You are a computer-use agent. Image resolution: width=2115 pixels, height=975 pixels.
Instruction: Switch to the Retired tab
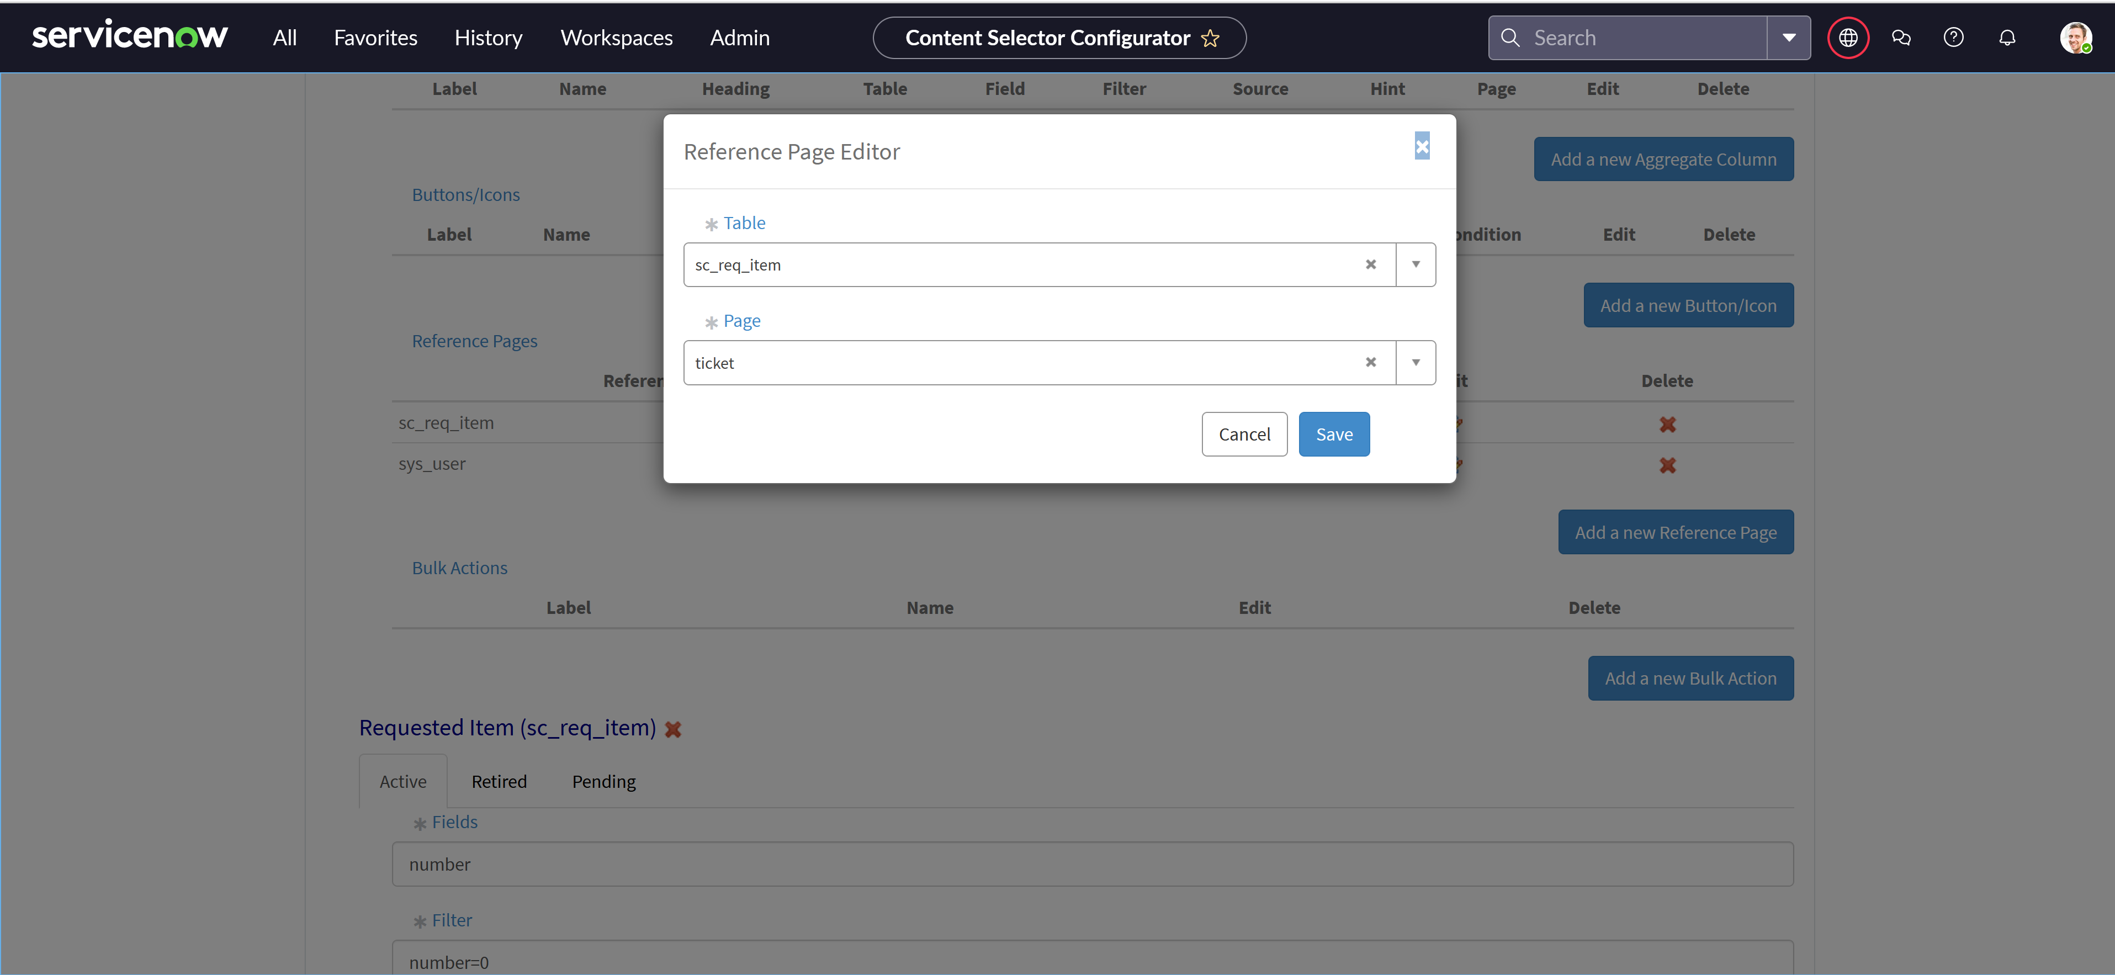pos(499,781)
